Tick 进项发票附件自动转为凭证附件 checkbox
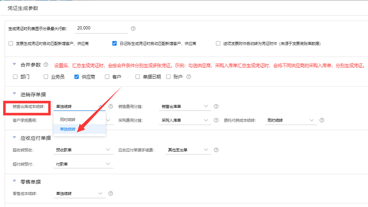 click(218, 44)
